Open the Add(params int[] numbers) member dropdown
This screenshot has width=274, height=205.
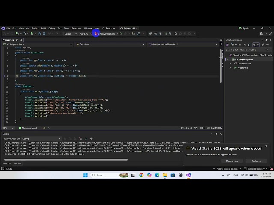[183, 44]
